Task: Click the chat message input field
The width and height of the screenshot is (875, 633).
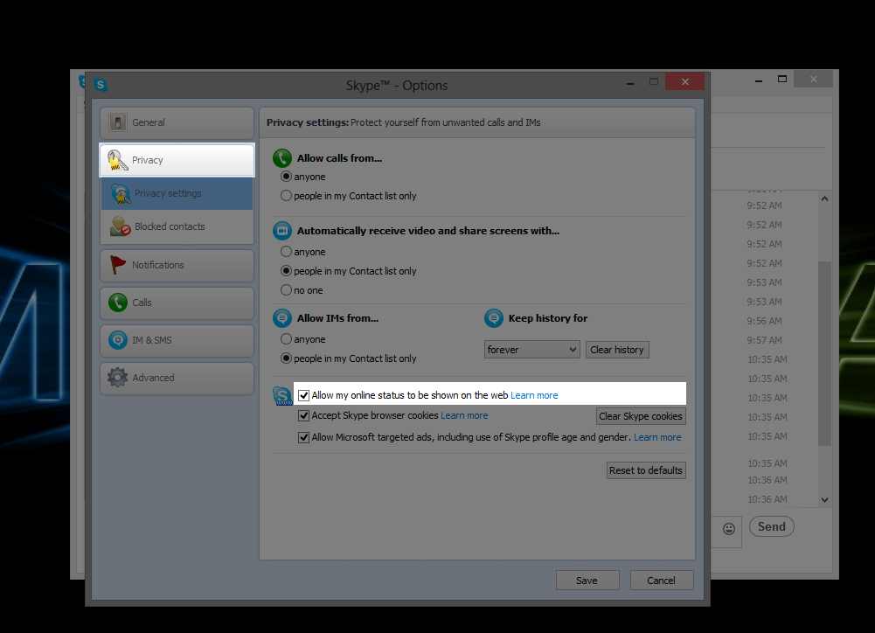Action: click(x=726, y=532)
